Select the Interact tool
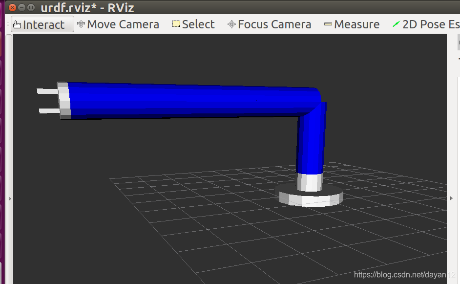Screen dimensions: 460x284 tap(42, 24)
